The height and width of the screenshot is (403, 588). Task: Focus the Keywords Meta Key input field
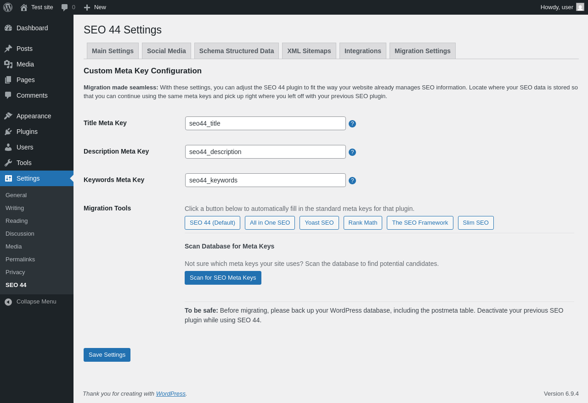pyautogui.click(x=266, y=180)
